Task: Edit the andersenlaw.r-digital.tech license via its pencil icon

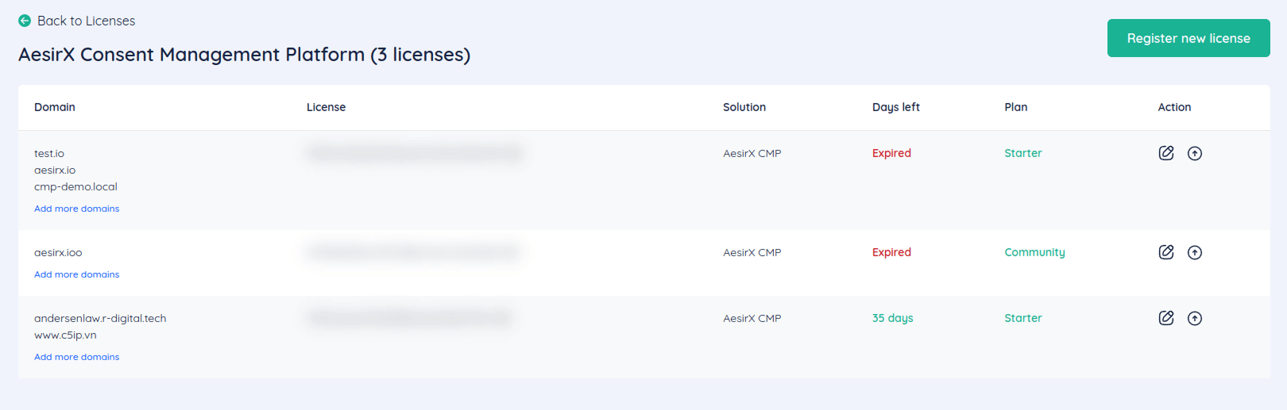Action: (x=1166, y=318)
